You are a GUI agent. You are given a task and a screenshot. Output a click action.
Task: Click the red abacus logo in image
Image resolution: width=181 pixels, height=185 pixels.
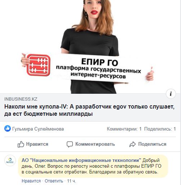pos(38,65)
